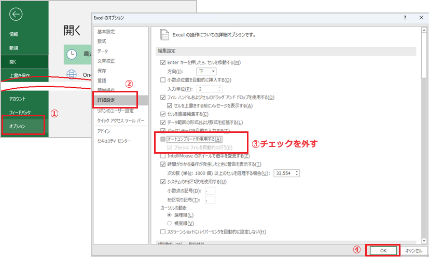Click 小数点の記号 input field
The width and height of the screenshot is (429, 257).
210,191
